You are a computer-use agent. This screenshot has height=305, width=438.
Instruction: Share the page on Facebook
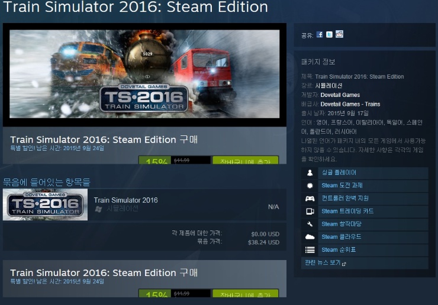[x=320, y=34]
